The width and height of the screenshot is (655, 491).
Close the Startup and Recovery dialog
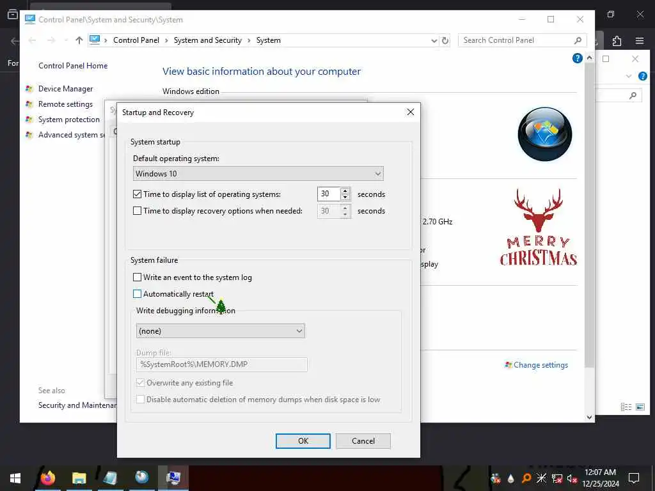410,112
